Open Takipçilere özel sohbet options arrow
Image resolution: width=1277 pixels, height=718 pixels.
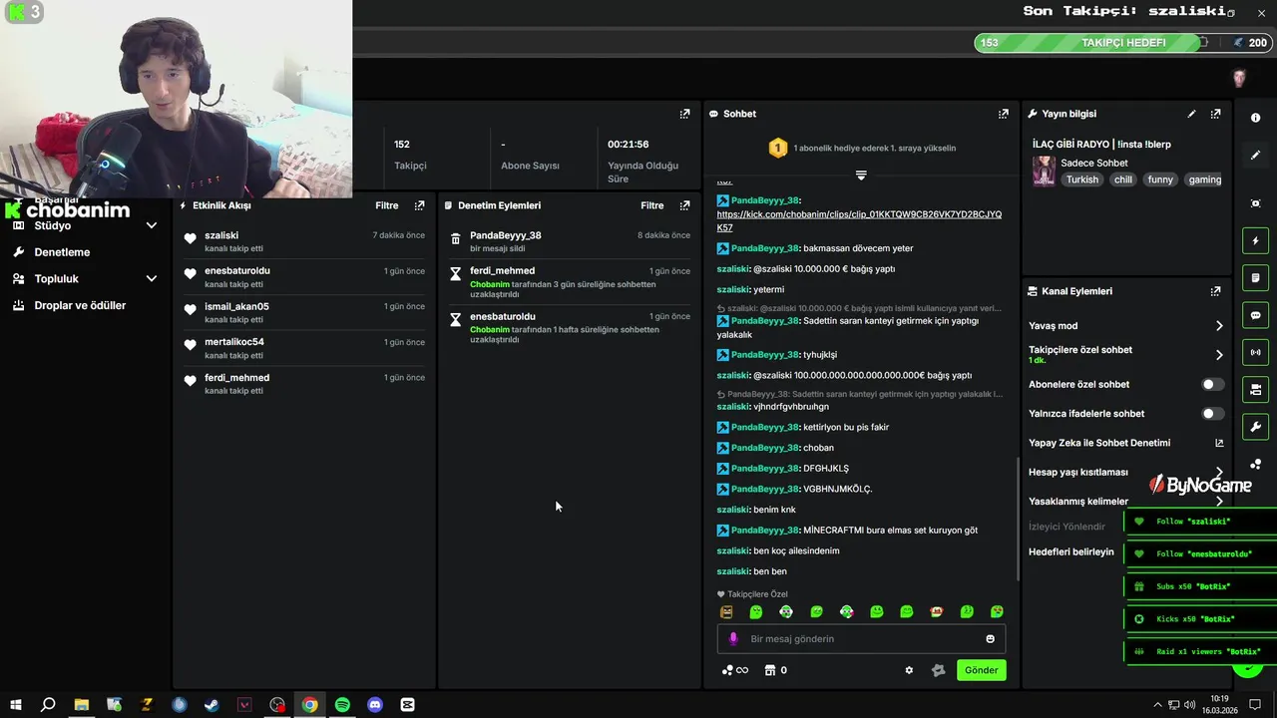1219,354
